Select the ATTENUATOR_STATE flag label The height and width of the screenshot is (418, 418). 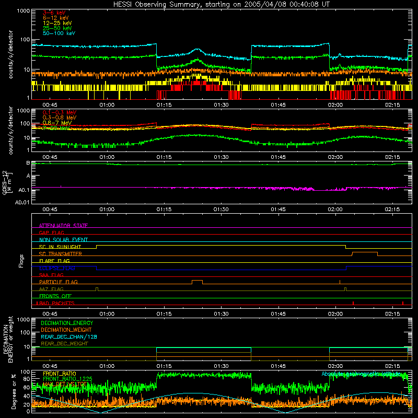[x=63, y=226]
